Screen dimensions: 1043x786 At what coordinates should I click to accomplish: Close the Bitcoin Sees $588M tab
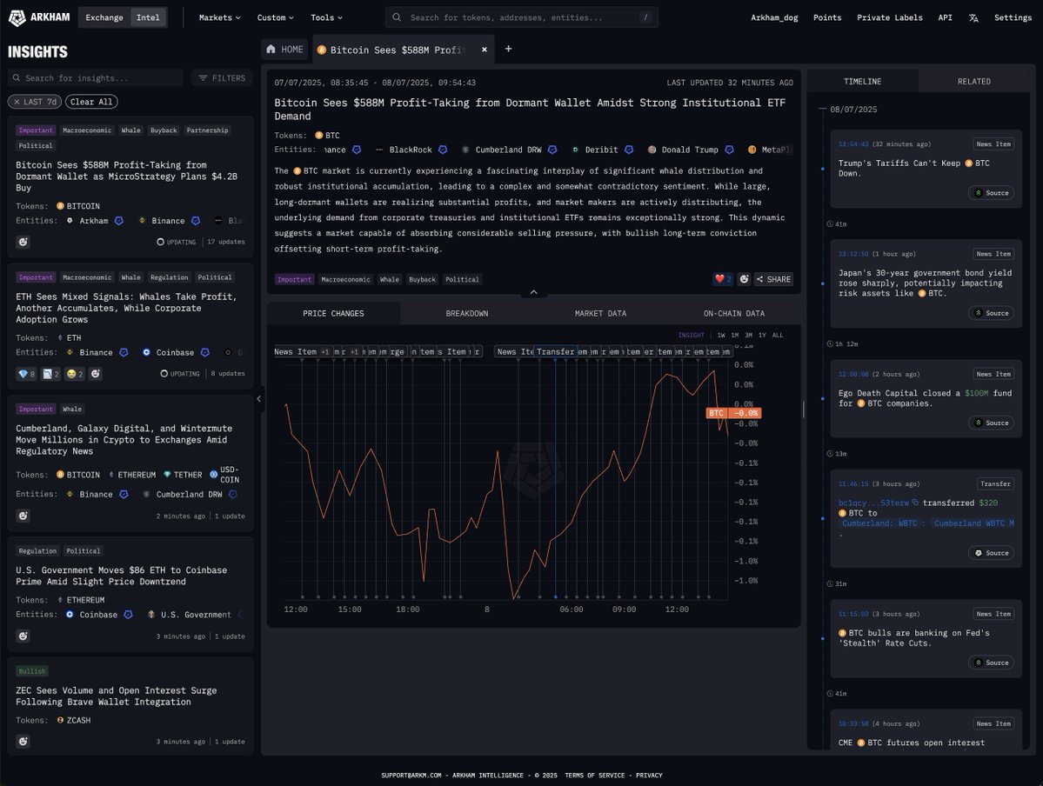pyautogui.click(x=485, y=50)
